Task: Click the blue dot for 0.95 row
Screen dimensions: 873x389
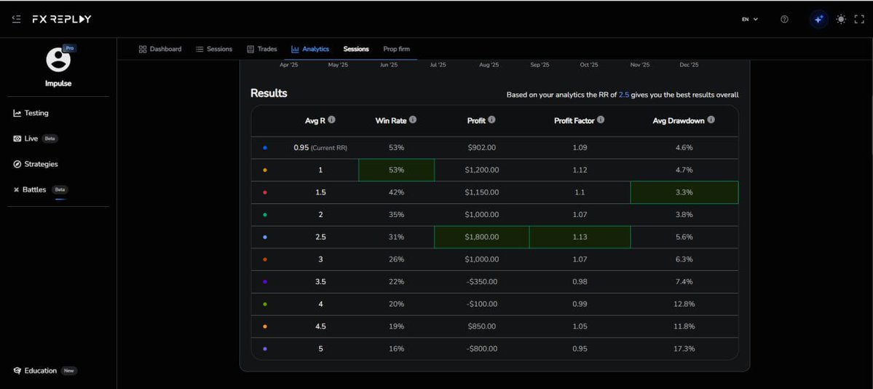Action: click(x=265, y=148)
